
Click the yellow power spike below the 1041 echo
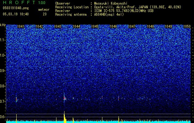point(16,118)
